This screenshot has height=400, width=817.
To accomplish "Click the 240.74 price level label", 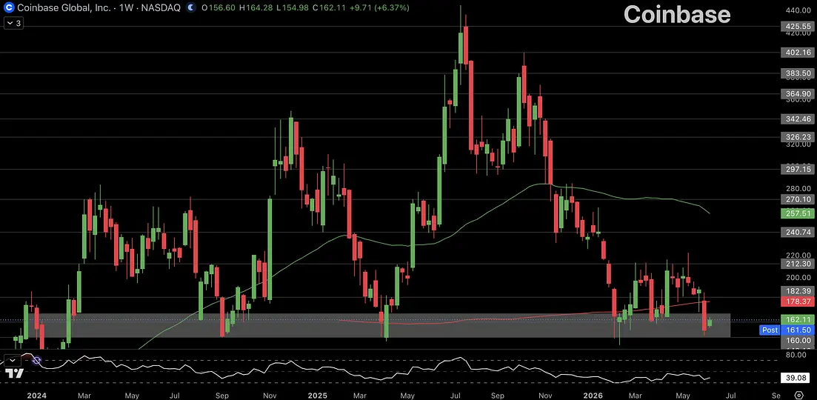I will coord(796,233).
